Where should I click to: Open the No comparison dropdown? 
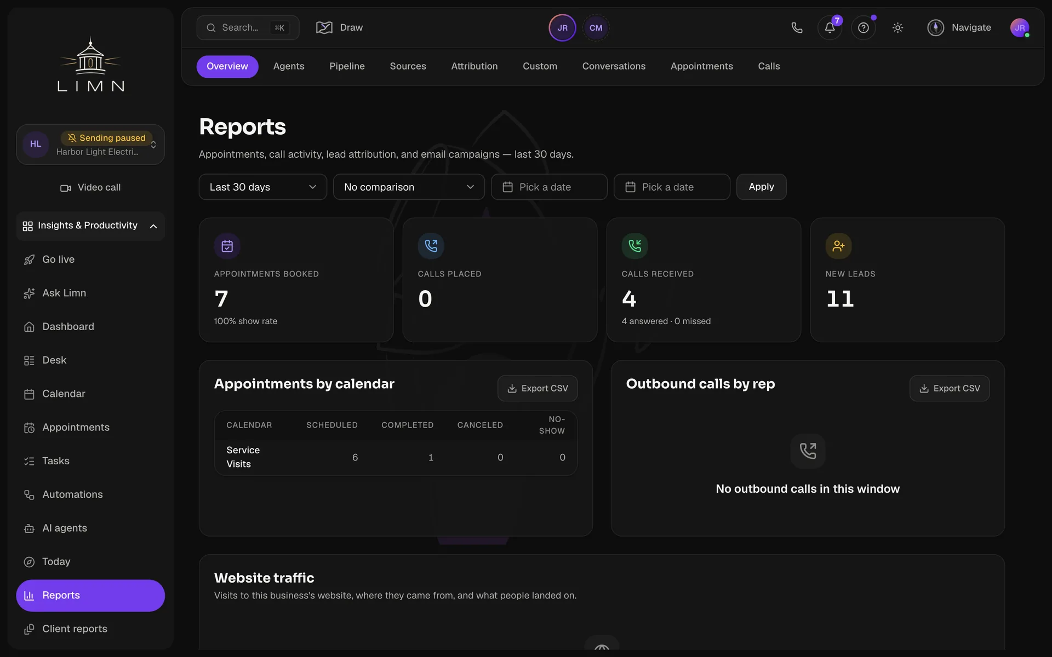point(409,187)
